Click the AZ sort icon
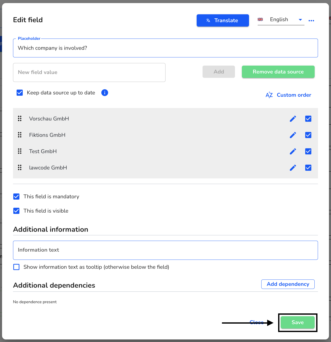Screen dimensions: 331x342 269,95
